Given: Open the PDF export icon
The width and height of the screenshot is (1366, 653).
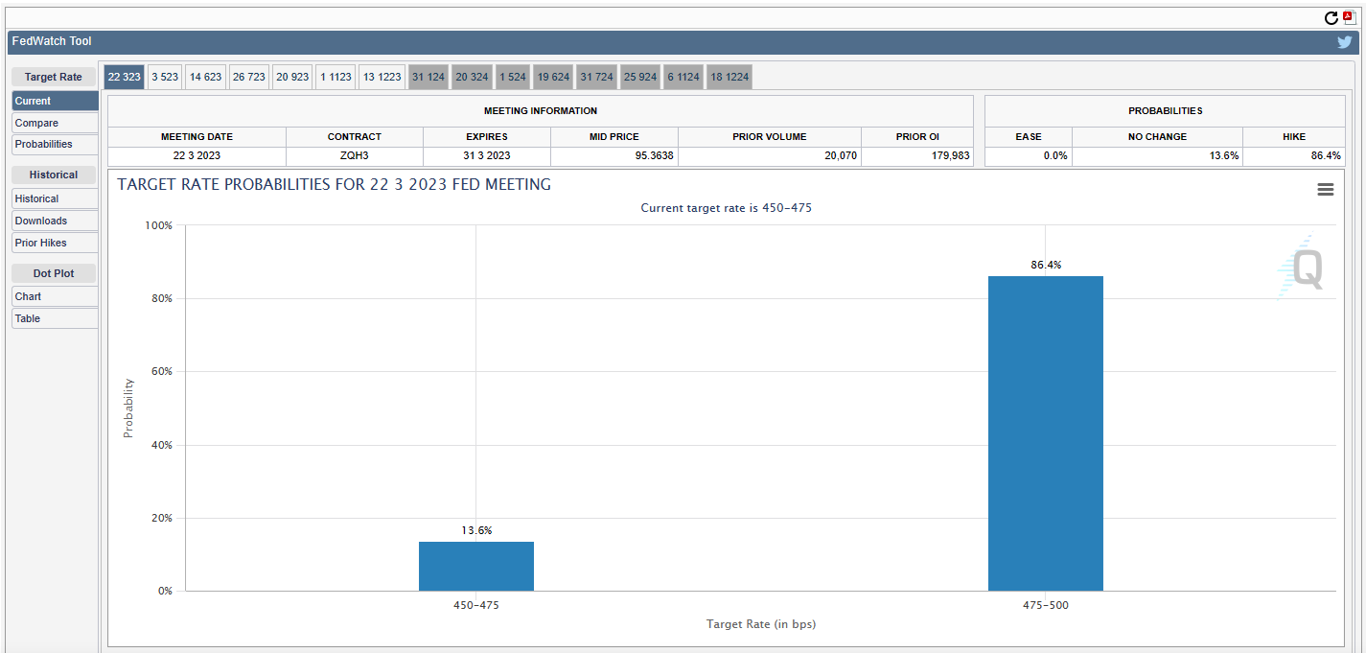Looking at the screenshot, I should click(1349, 17).
